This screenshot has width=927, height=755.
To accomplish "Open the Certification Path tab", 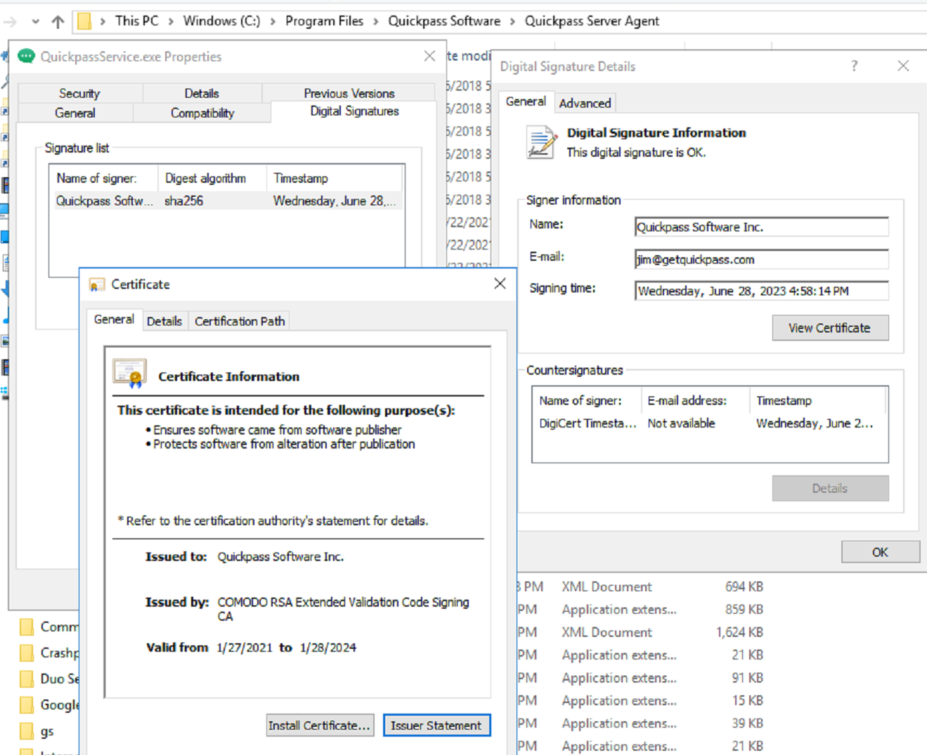I will point(240,321).
